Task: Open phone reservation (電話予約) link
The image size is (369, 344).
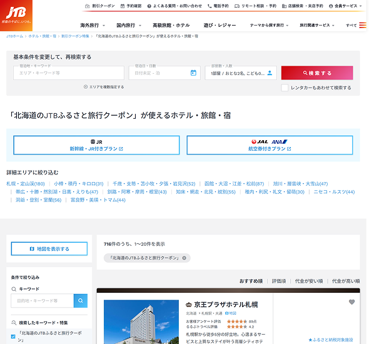Action: pyautogui.click(x=218, y=6)
